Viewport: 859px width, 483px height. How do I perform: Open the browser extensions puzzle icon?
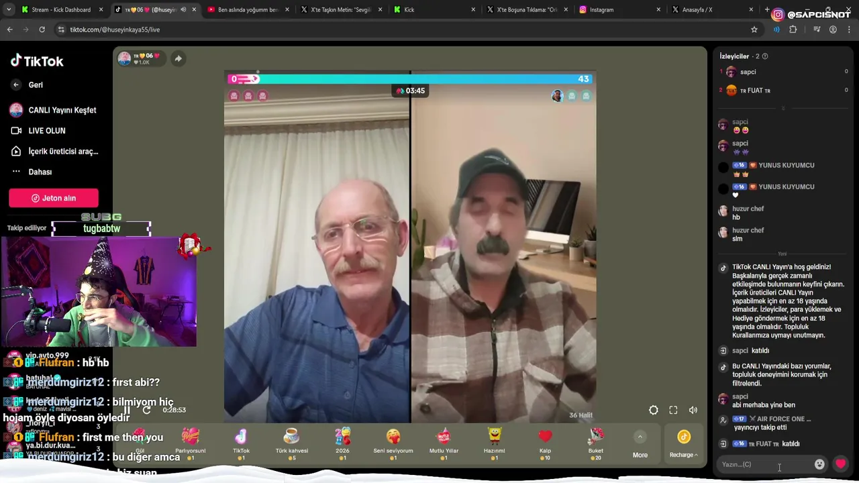pos(793,30)
